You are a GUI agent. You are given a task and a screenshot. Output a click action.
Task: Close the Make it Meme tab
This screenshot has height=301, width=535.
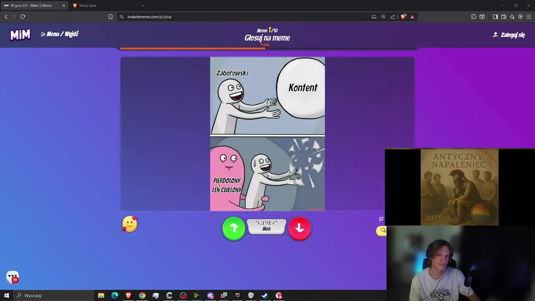click(x=64, y=5)
